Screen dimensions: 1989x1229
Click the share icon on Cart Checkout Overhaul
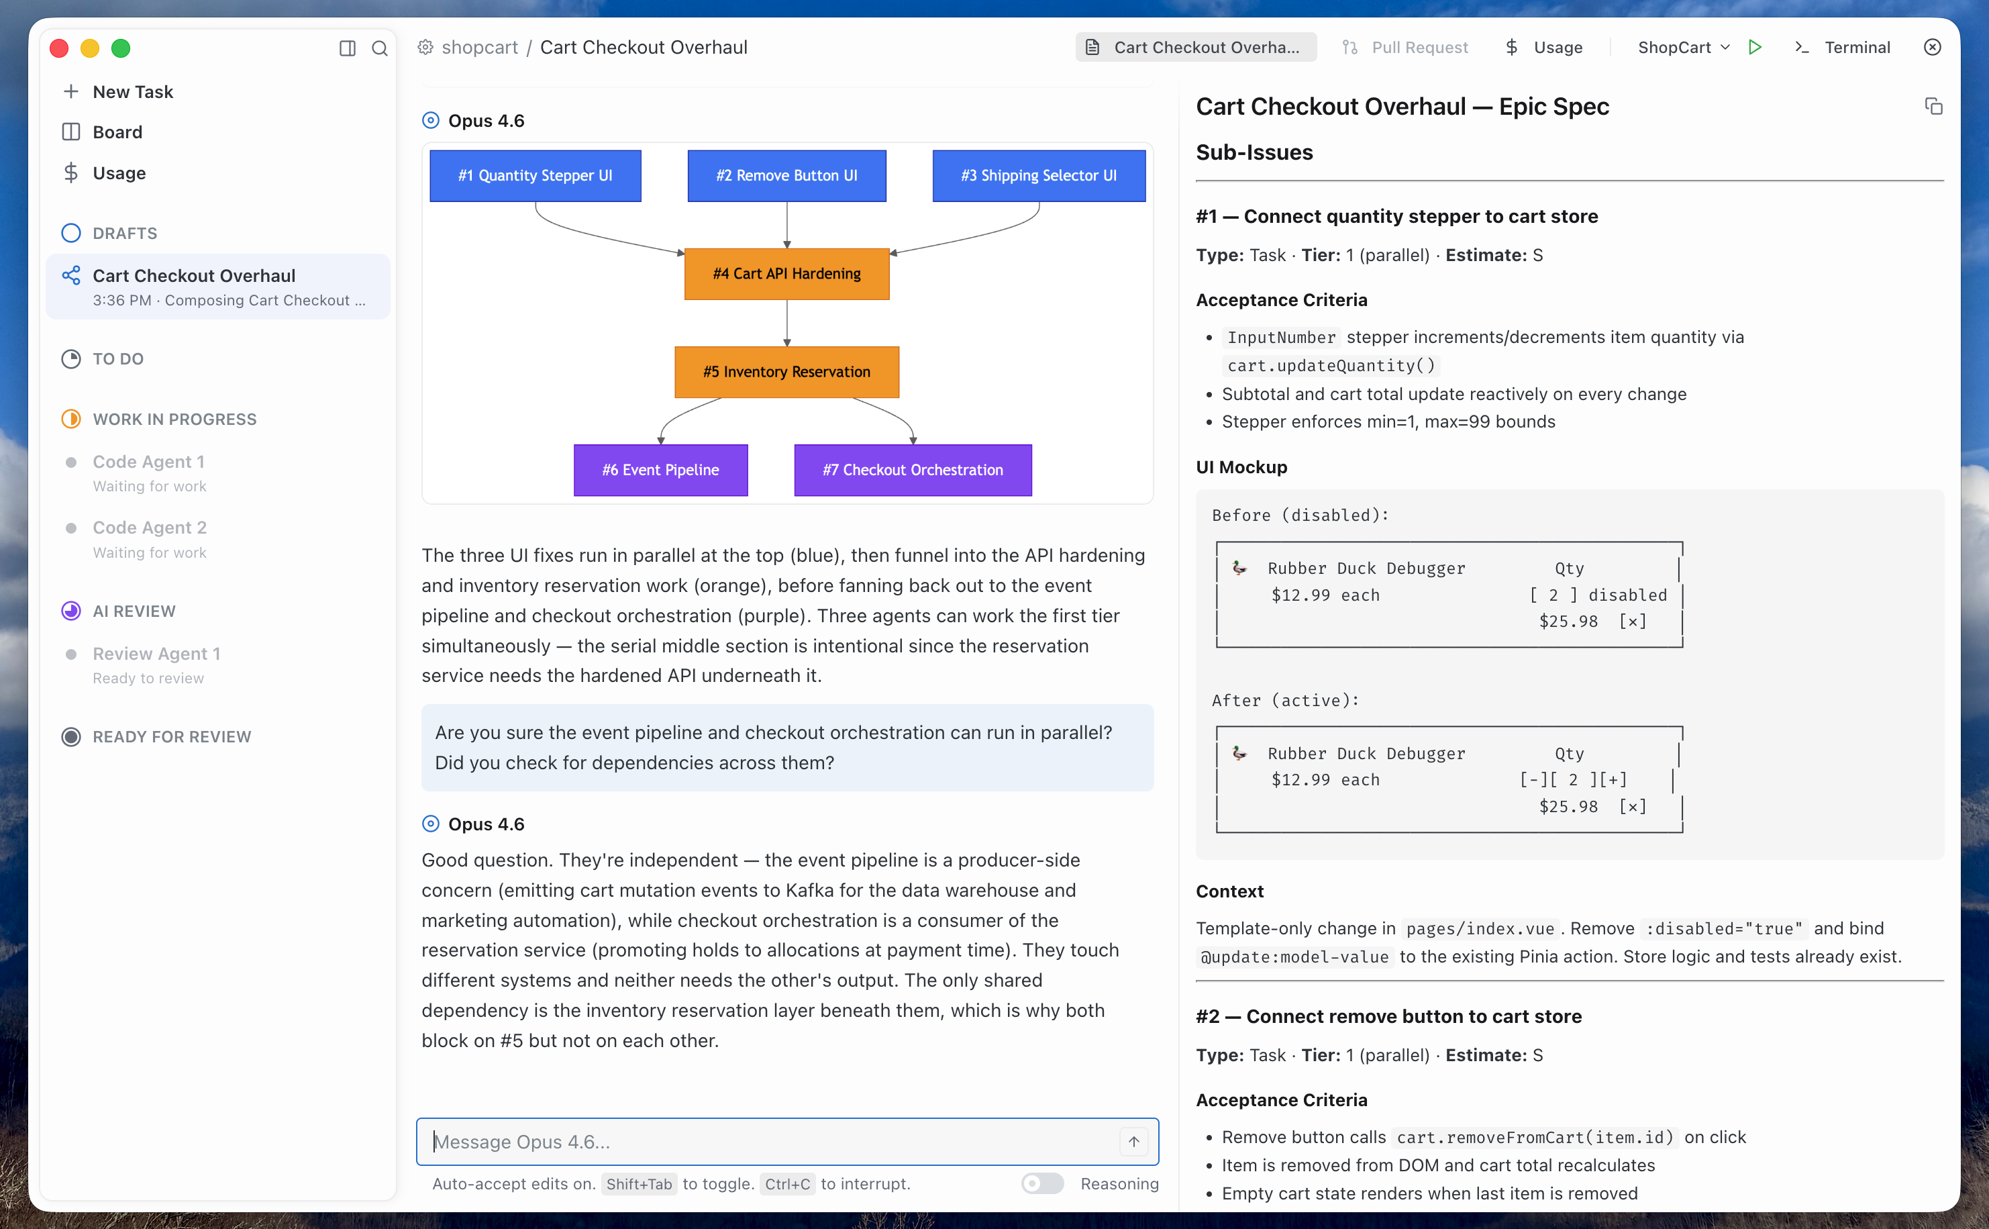72,276
